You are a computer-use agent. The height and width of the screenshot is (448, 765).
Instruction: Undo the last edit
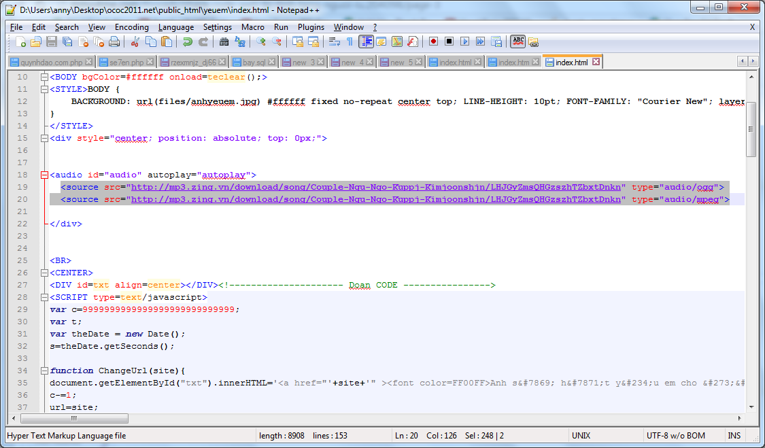coord(187,41)
